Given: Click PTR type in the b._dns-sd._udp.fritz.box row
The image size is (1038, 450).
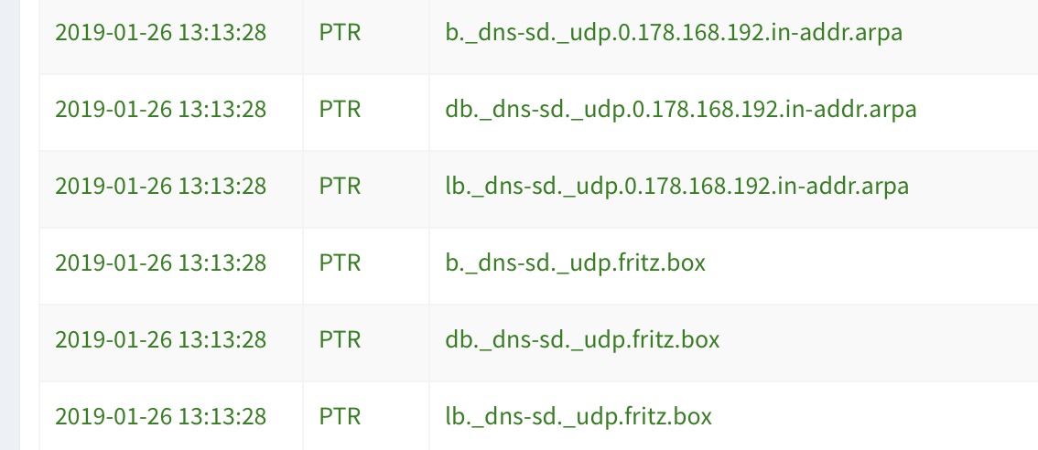Looking at the screenshot, I should (341, 263).
